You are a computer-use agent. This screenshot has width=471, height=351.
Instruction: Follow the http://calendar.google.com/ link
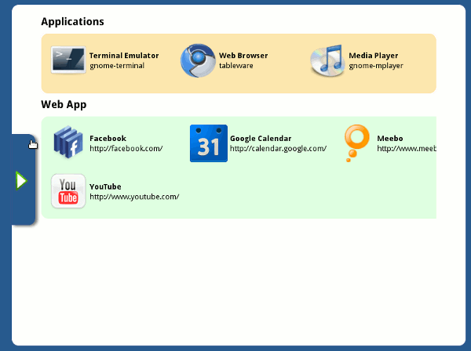point(278,148)
